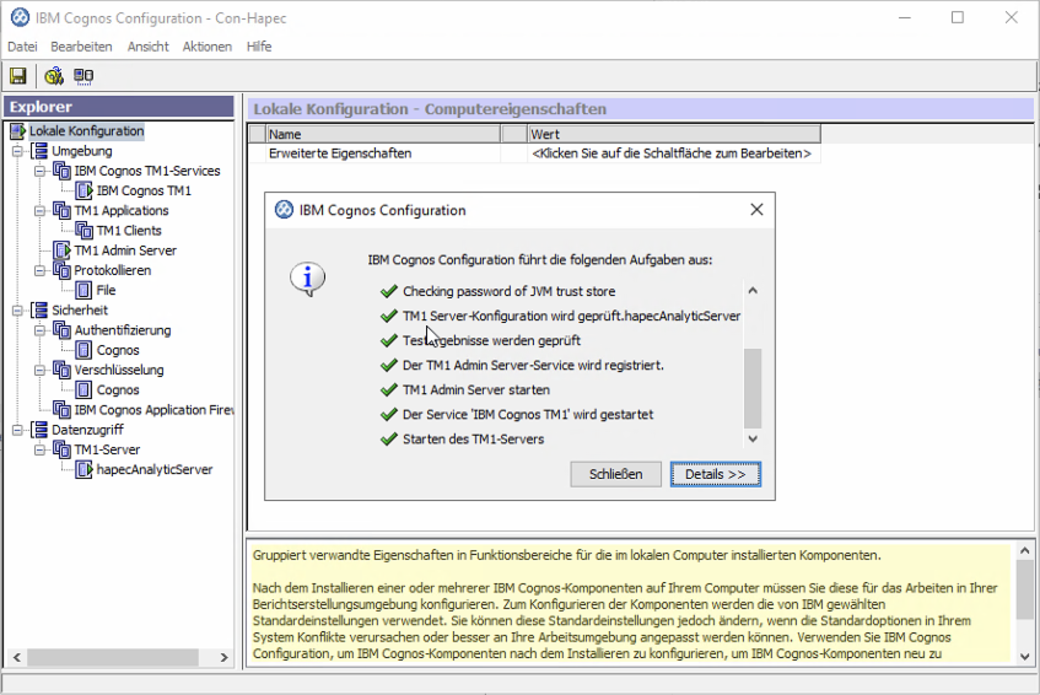Click the Test configuration toolbar icon
Viewport: 1040px width, 695px height.
[54, 76]
